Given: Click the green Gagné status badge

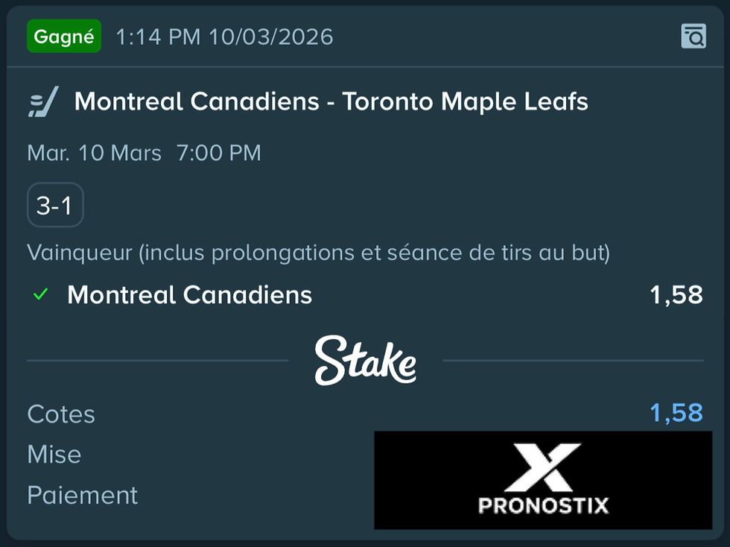Looking at the screenshot, I should pyautogui.click(x=63, y=36).
